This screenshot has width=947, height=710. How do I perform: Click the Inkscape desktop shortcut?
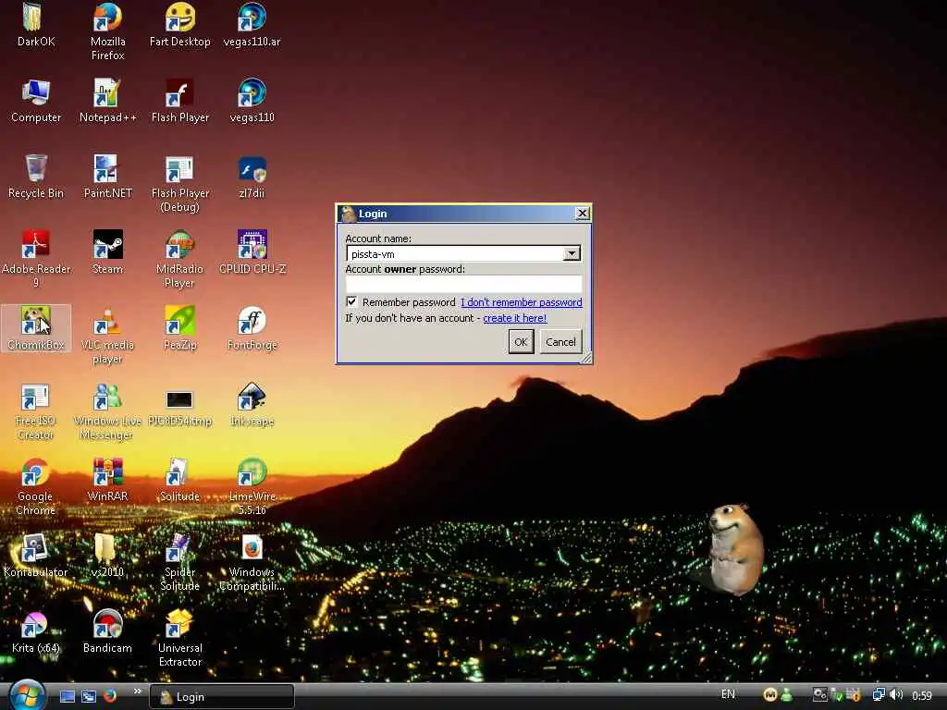(x=252, y=397)
